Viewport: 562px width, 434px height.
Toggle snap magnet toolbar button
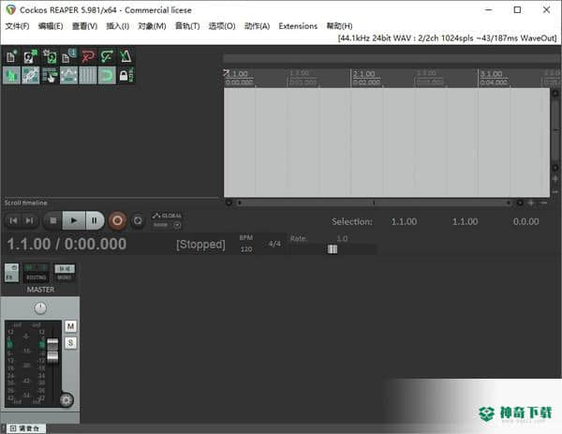(x=107, y=75)
